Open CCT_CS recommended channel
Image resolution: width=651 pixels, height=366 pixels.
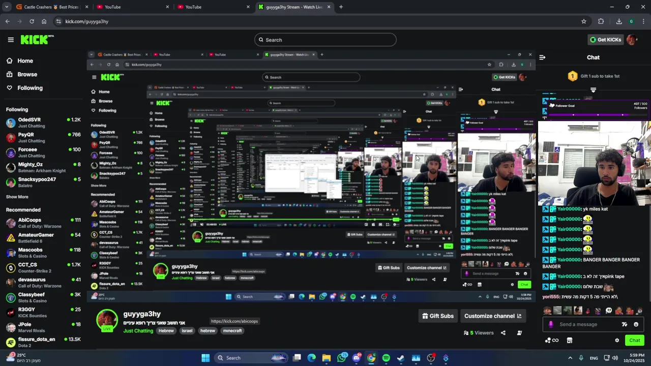tap(43, 267)
